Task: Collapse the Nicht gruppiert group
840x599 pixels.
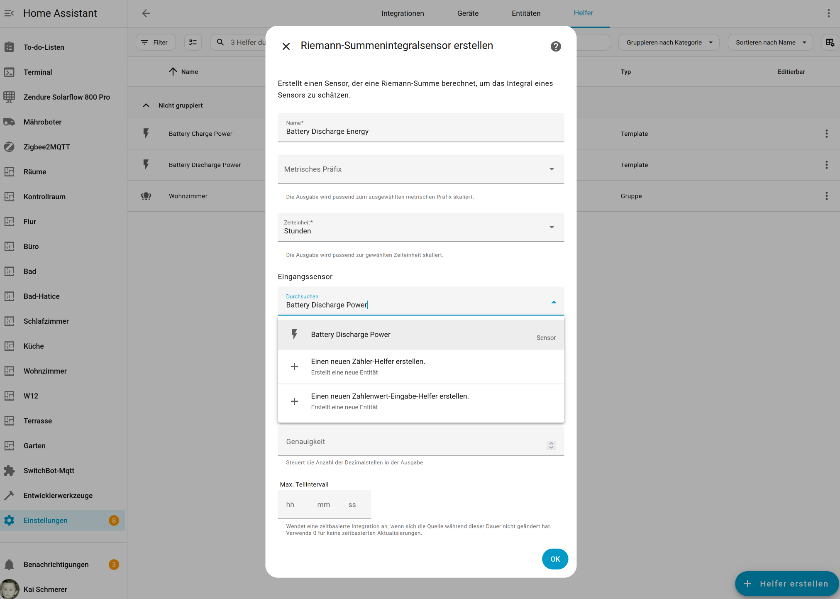Action: tap(146, 105)
